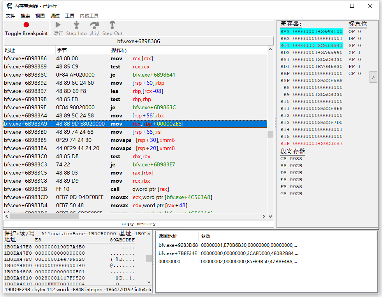Open the 工具 menu
382x297 pixels.
(70, 16)
